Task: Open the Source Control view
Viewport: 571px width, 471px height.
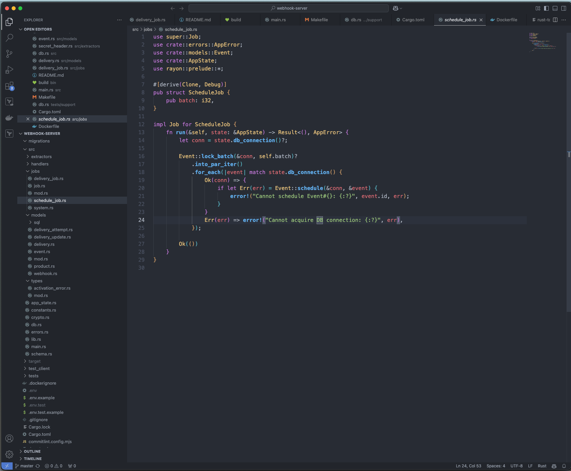Action: click(9, 53)
